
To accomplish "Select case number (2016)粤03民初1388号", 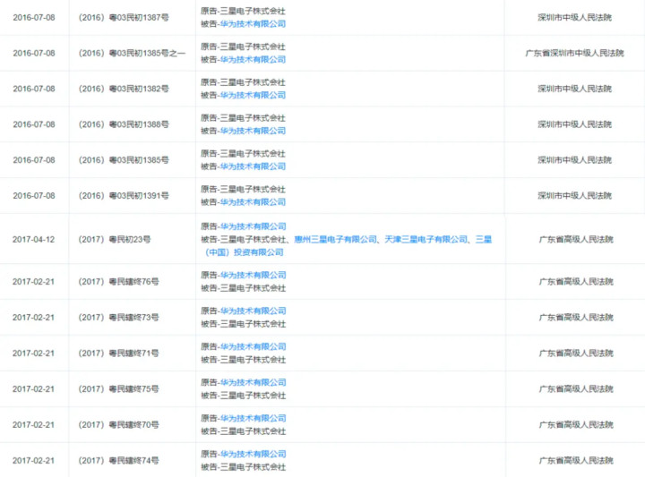I will [124, 124].
